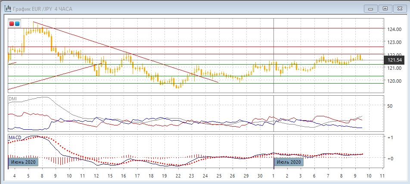Select the current price label 121.54
The image size is (410, 184).
pos(394,60)
